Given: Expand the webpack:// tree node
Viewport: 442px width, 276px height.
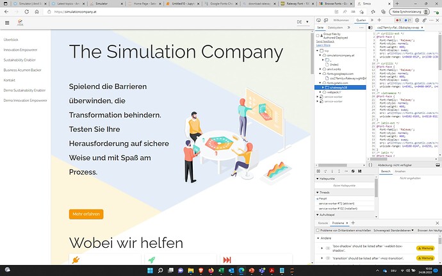Looking at the screenshot, I should point(320,92).
